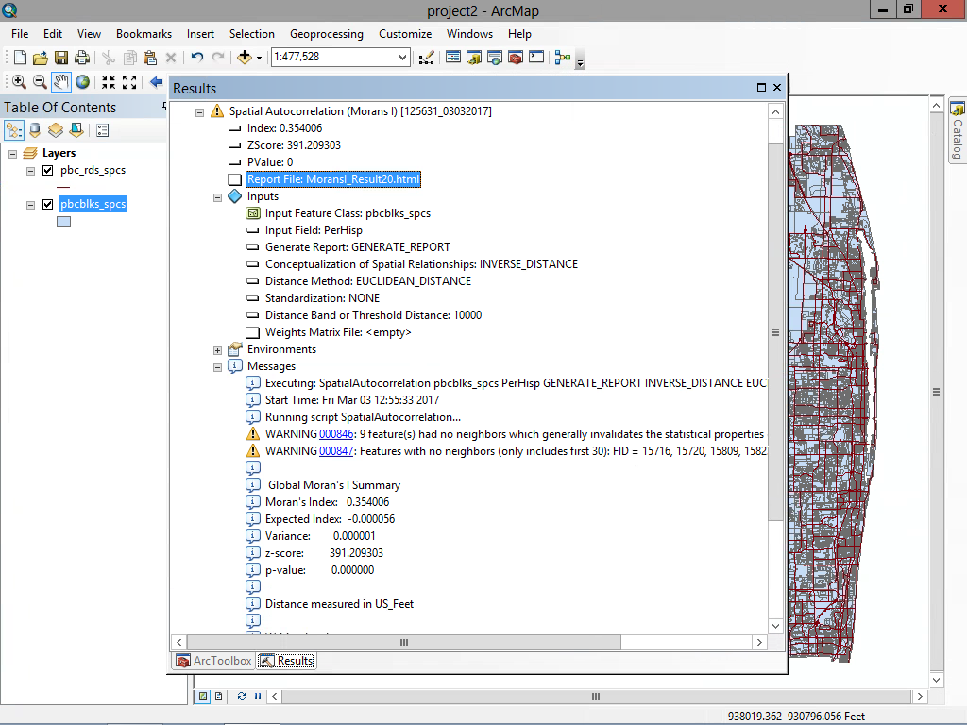Collapse the Inputs node
The height and width of the screenshot is (725, 967).
tap(218, 198)
